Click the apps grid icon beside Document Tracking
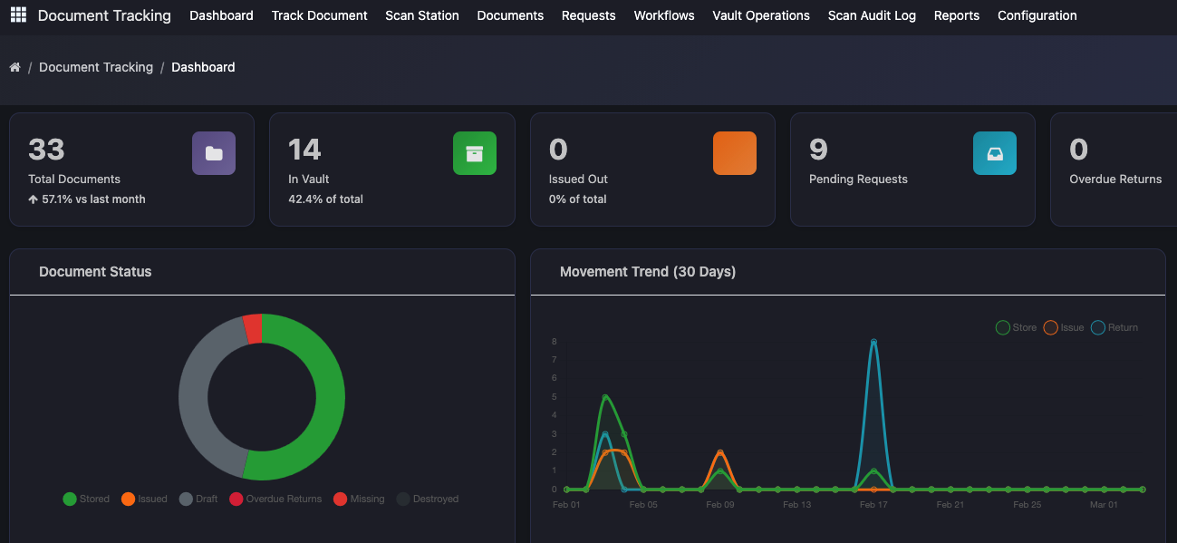The height and width of the screenshot is (543, 1177). point(17,15)
